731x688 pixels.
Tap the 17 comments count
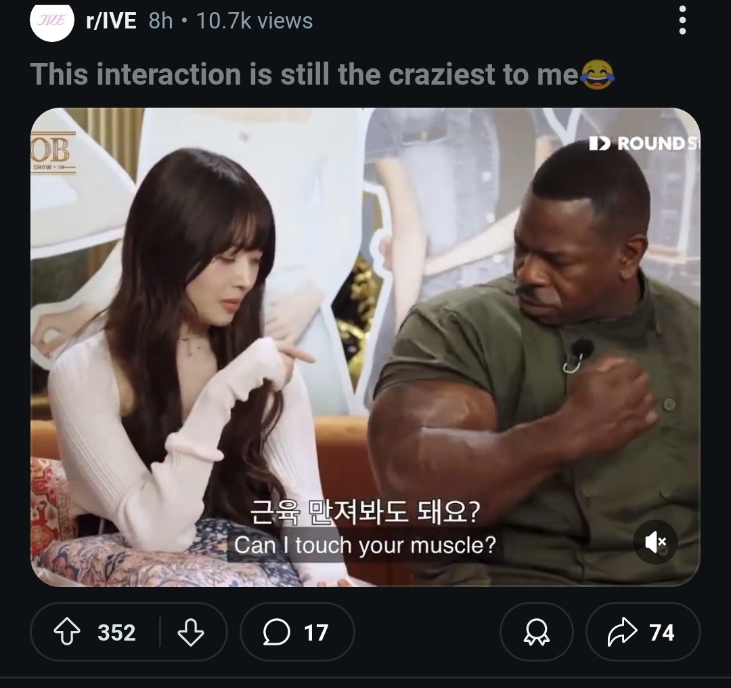click(x=316, y=632)
